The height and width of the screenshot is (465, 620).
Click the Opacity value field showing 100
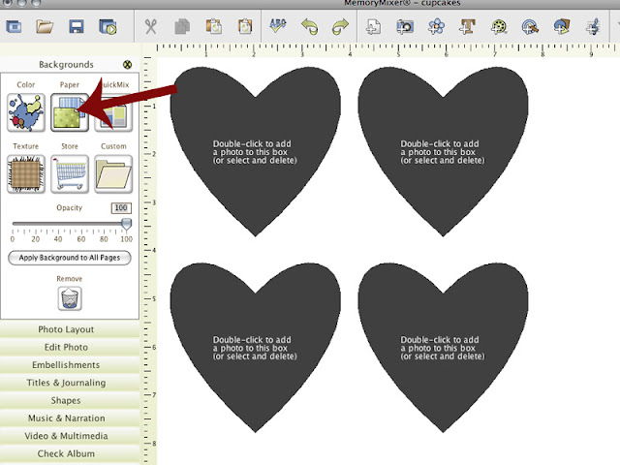click(x=121, y=208)
